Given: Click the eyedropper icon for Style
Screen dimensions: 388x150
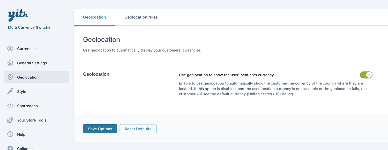Looking at the screenshot, I should coord(10,91).
